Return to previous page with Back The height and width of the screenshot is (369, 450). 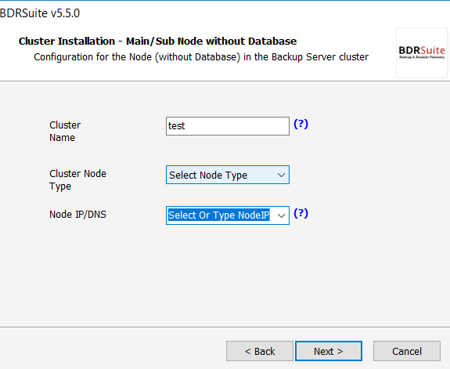click(260, 351)
